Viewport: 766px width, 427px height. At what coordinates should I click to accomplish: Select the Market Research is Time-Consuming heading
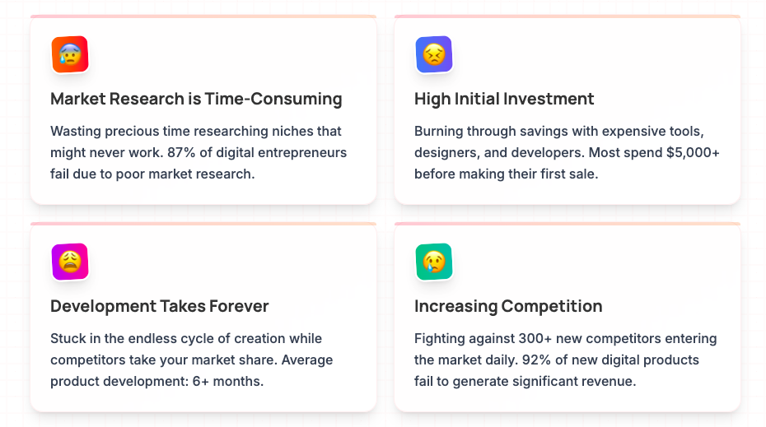pos(196,99)
